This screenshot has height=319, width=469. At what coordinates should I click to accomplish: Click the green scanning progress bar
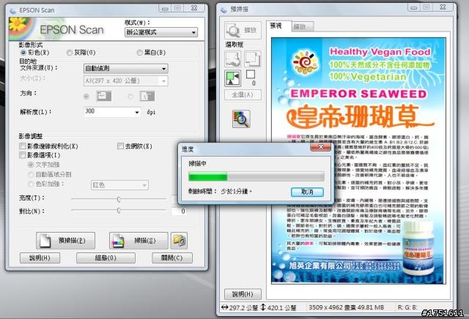(x=256, y=176)
